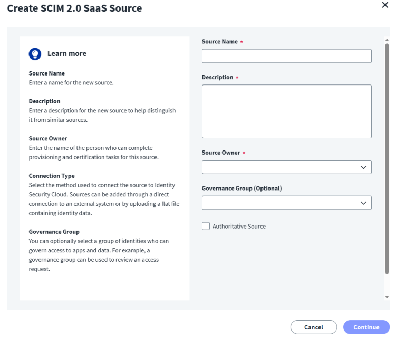Click the scroll up arrow of form scrollbar
The height and width of the screenshot is (339, 396).
pos(387,40)
